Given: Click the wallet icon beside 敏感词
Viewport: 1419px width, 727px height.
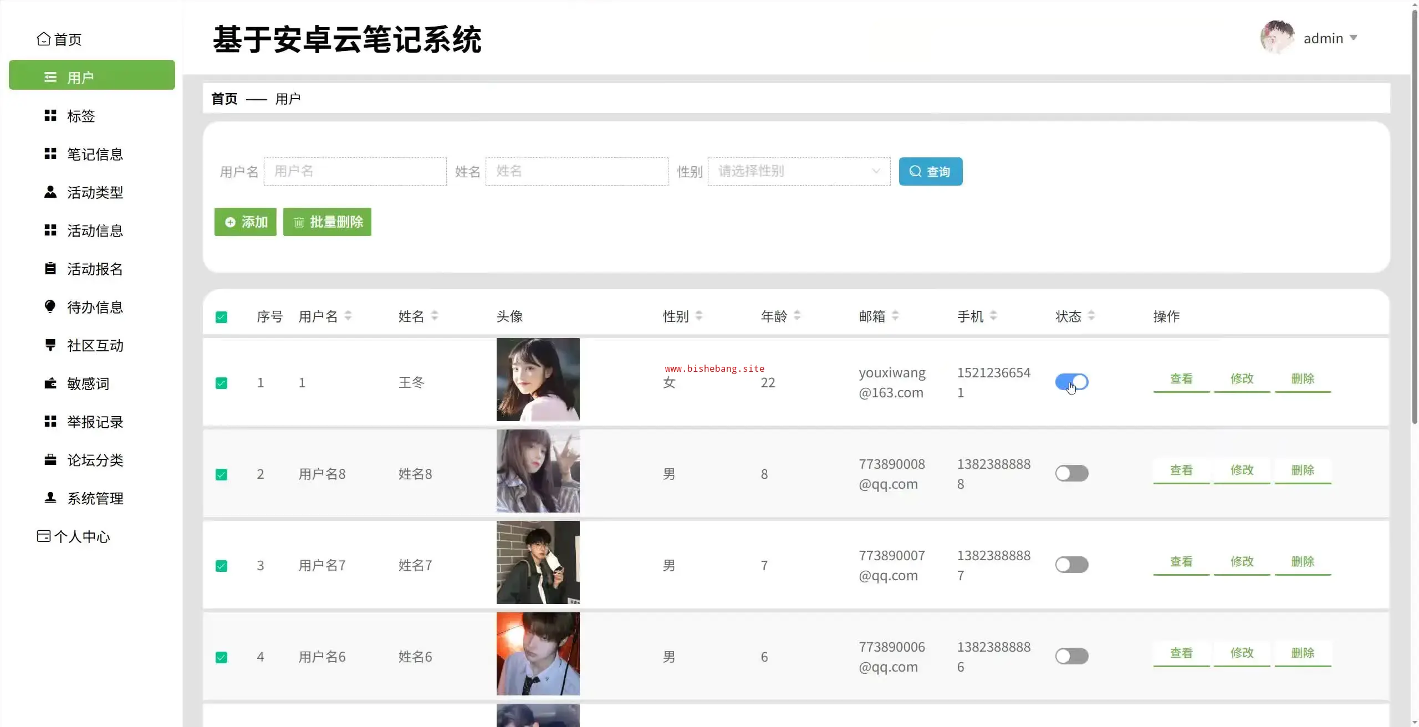Looking at the screenshot, I should pyautogui.click(x=50, y=383).
